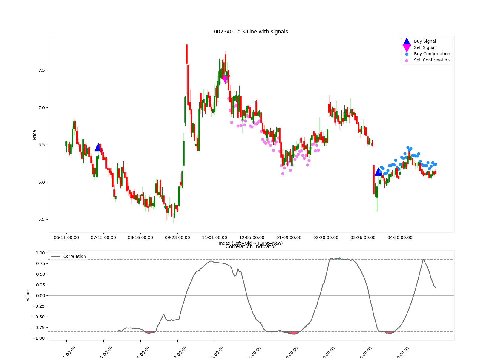Click the 'Correlation' legend label
Viewport: 478px width, 358px height.
point(74,256)
